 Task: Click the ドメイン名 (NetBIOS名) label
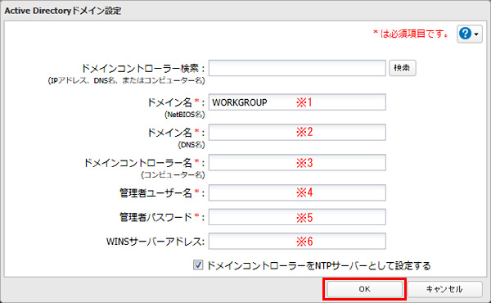176,107
